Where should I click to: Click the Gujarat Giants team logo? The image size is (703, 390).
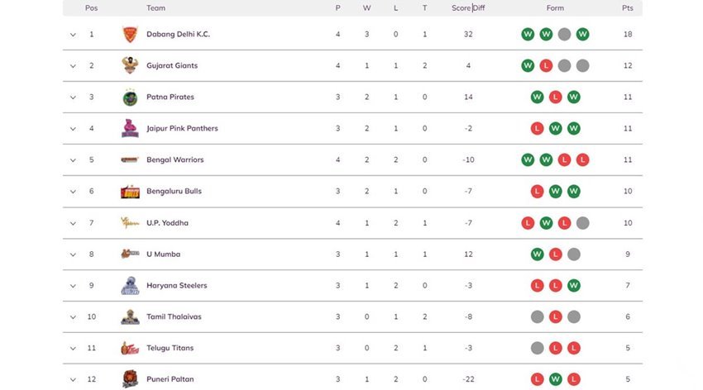point(130,66)
